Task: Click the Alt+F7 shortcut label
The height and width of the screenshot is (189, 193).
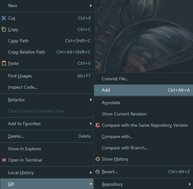Action: [84, 76]
